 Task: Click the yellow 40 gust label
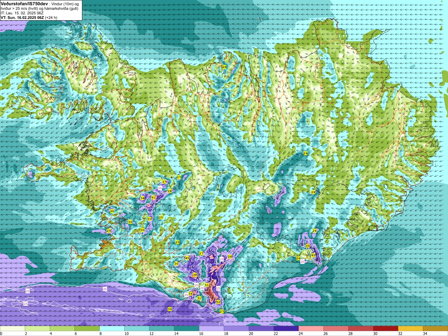point(187,258)
